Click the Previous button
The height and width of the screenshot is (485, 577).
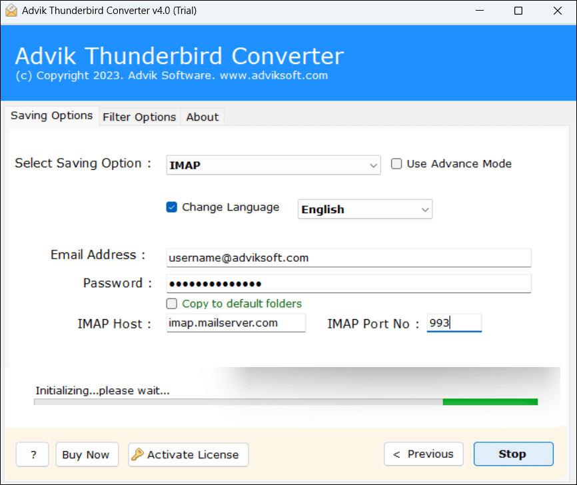point(424,454)
